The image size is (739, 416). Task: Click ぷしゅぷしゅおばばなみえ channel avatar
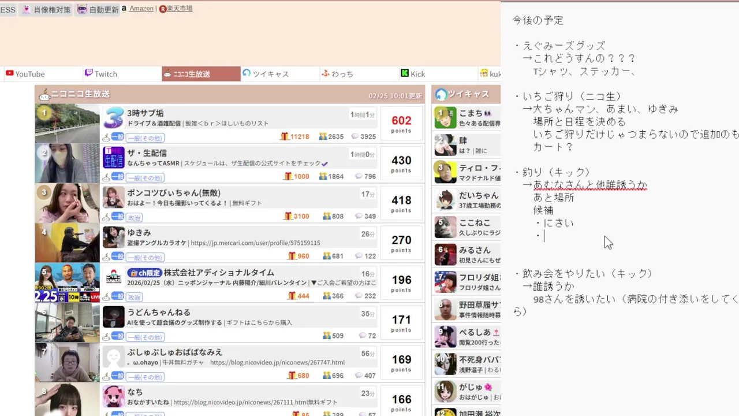coord(114,357)
